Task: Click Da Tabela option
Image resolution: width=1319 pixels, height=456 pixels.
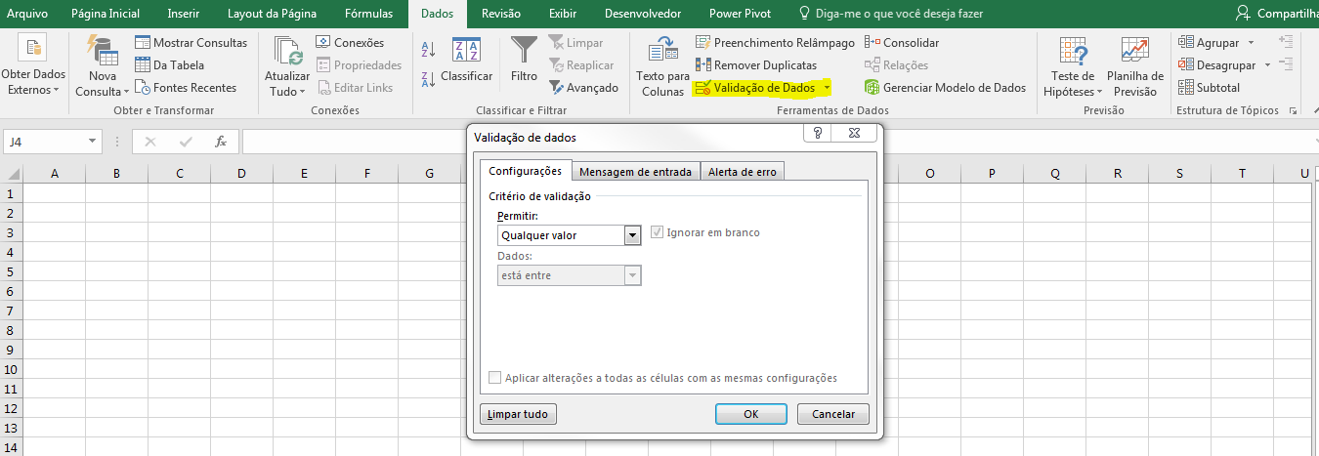Action: pyautogui.click(x=169, y=65)
